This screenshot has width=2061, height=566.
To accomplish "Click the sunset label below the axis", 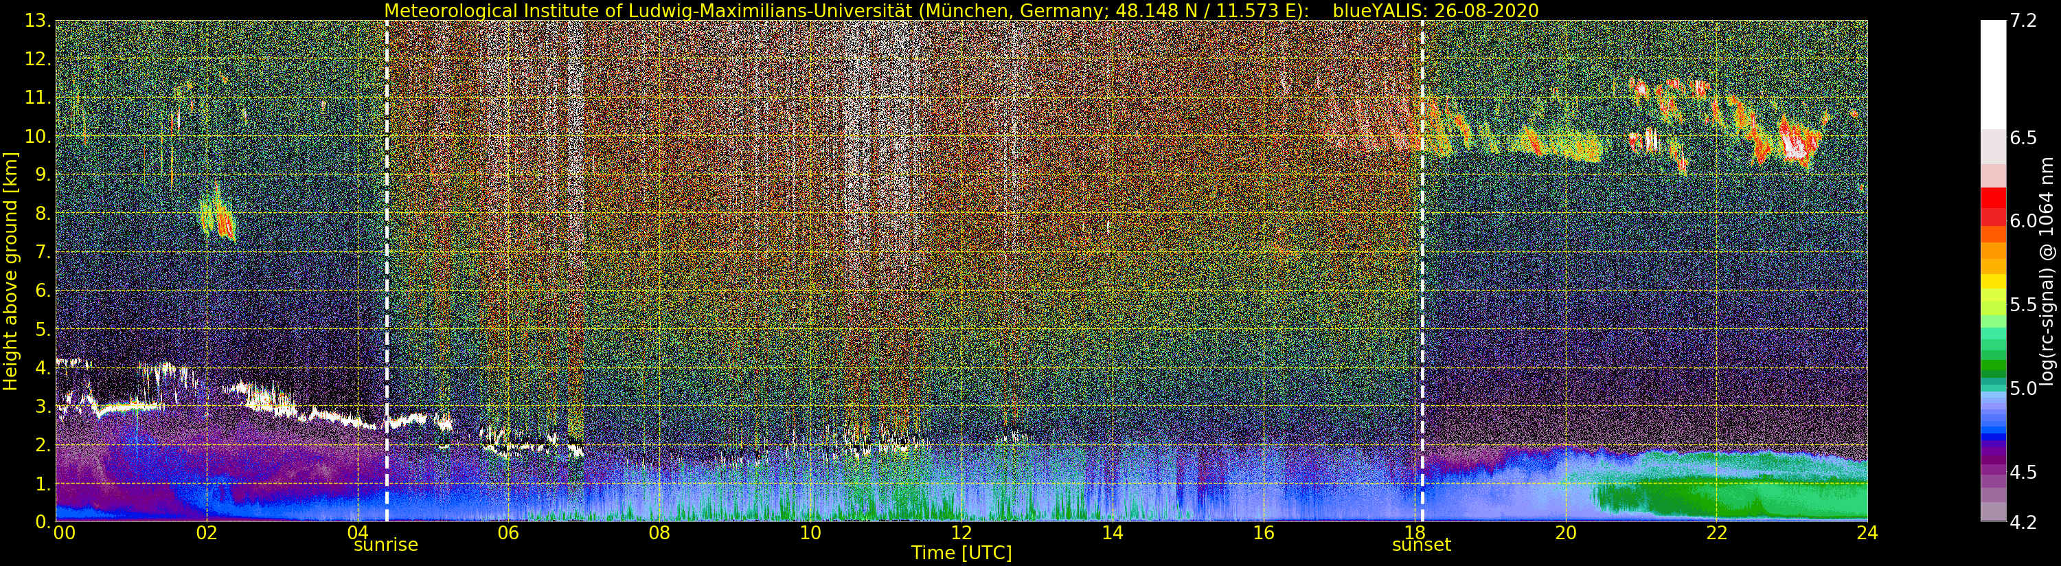I will 1421,545.
